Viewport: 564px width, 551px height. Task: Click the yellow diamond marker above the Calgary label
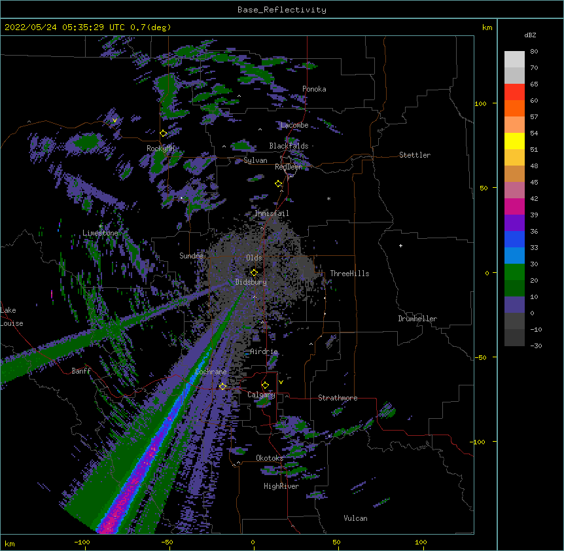tap(265, 385)
